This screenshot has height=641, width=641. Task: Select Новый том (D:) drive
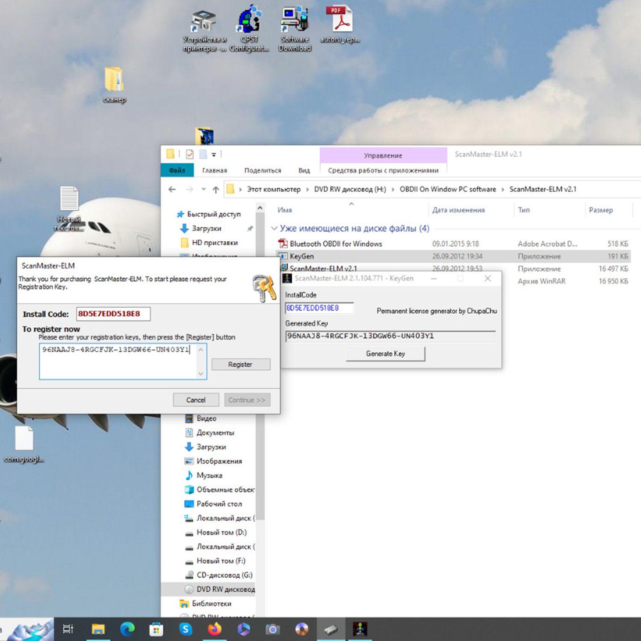[x=216, y=532]
